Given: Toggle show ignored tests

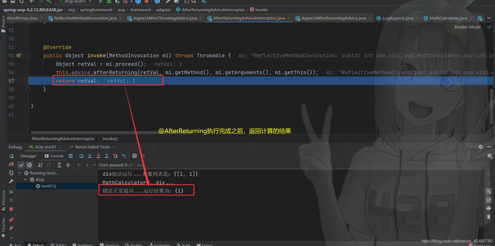Looking at the screenshot, I should pyautogui.click(x=29, y=165).
